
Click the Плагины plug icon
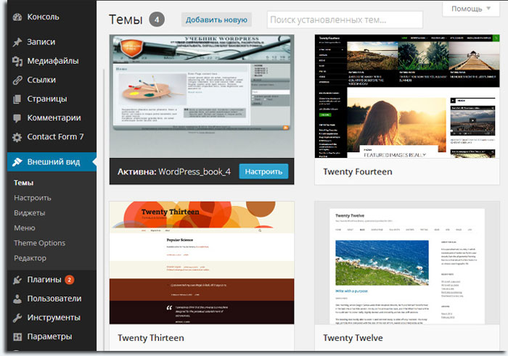coord(17,280)
